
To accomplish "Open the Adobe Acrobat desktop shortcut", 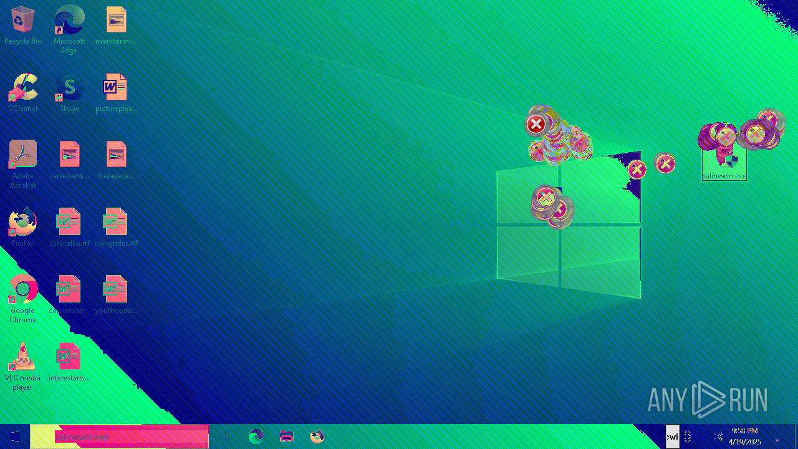I will 22,164.
